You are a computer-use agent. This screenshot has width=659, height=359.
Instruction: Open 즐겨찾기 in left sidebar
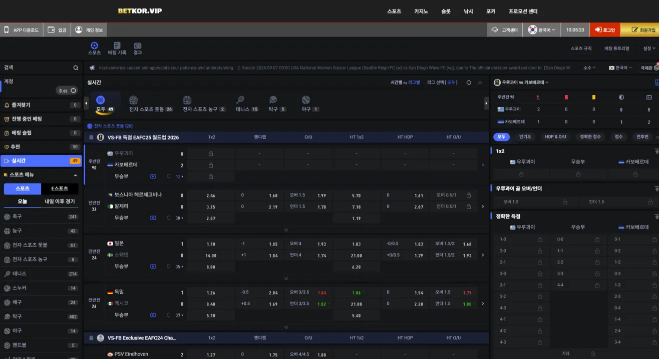pos(40,105)
